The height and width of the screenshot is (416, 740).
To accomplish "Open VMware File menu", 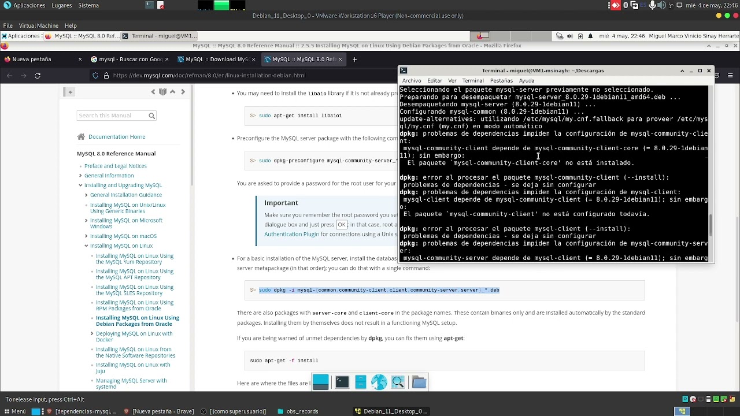I will point(8,25).
